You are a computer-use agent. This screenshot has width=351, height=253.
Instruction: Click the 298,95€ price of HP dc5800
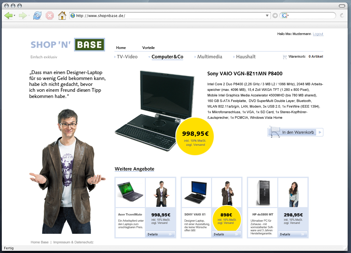tap(293, 215)
